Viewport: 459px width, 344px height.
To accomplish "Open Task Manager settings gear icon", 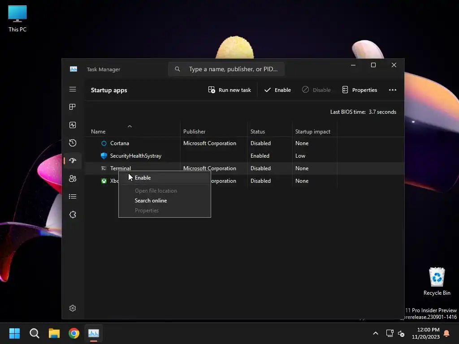I will [x=73, y=308].
